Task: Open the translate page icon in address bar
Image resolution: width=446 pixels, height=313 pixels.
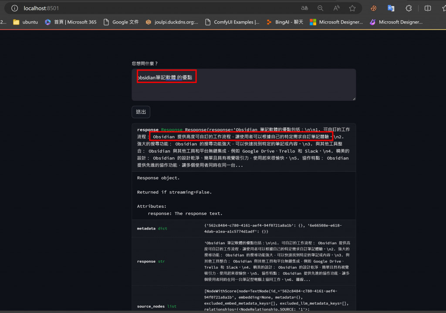Action: (x=304, y=8)
